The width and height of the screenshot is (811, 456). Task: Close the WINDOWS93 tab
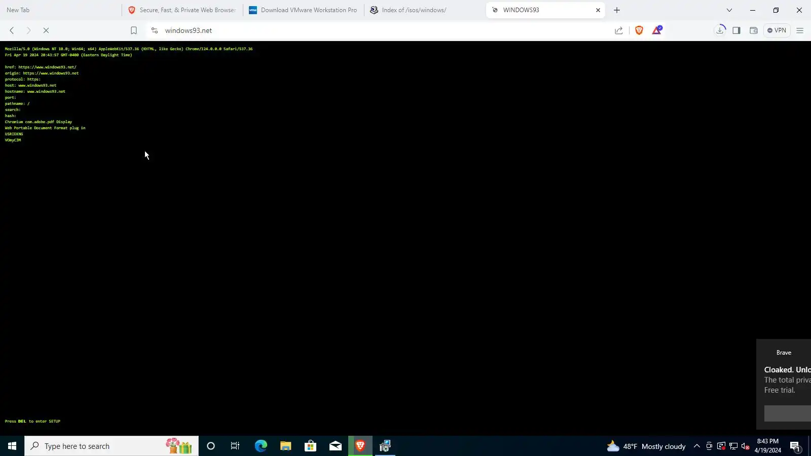tap(598, 10)
